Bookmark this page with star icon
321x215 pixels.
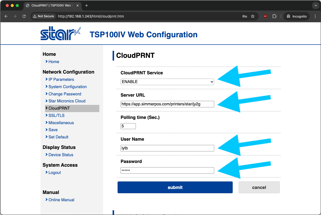pyautogui.click(x=253, y=16)
